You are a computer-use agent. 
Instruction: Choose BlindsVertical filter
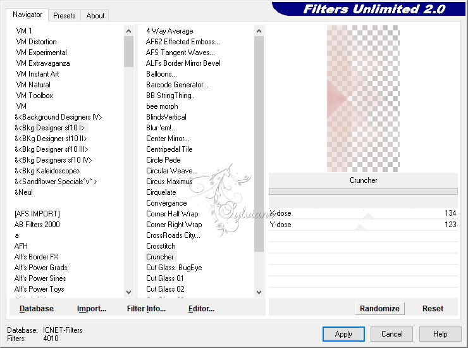166,117
